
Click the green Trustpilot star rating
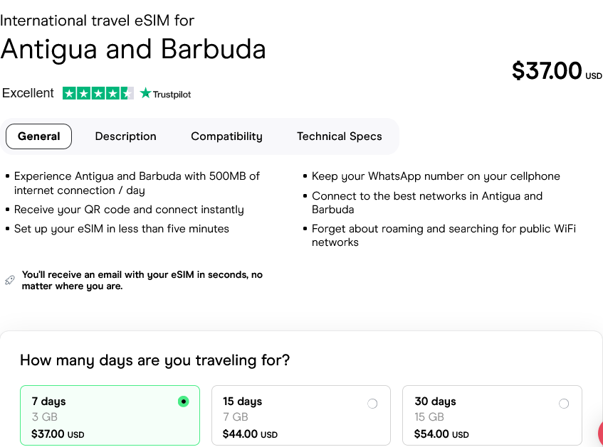[x=98, y=93]
